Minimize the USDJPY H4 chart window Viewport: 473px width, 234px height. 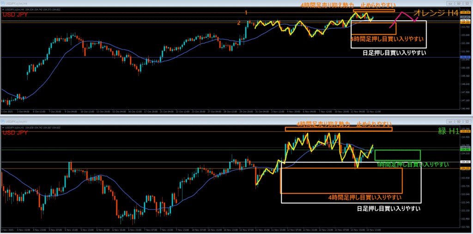[x=451, y=3]
